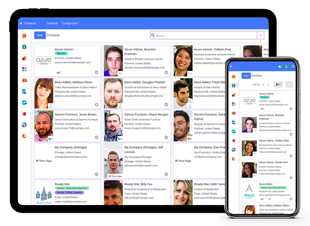Viewport: 310px width, 226px height.
Task: Click magnifier icon in tablet search bar
Action: (153, 35)
